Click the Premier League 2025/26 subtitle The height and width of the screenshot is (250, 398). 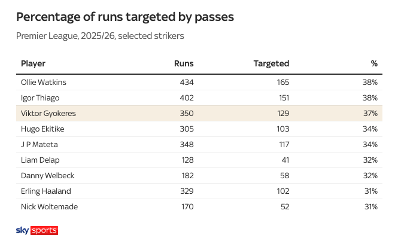point(100,36)
